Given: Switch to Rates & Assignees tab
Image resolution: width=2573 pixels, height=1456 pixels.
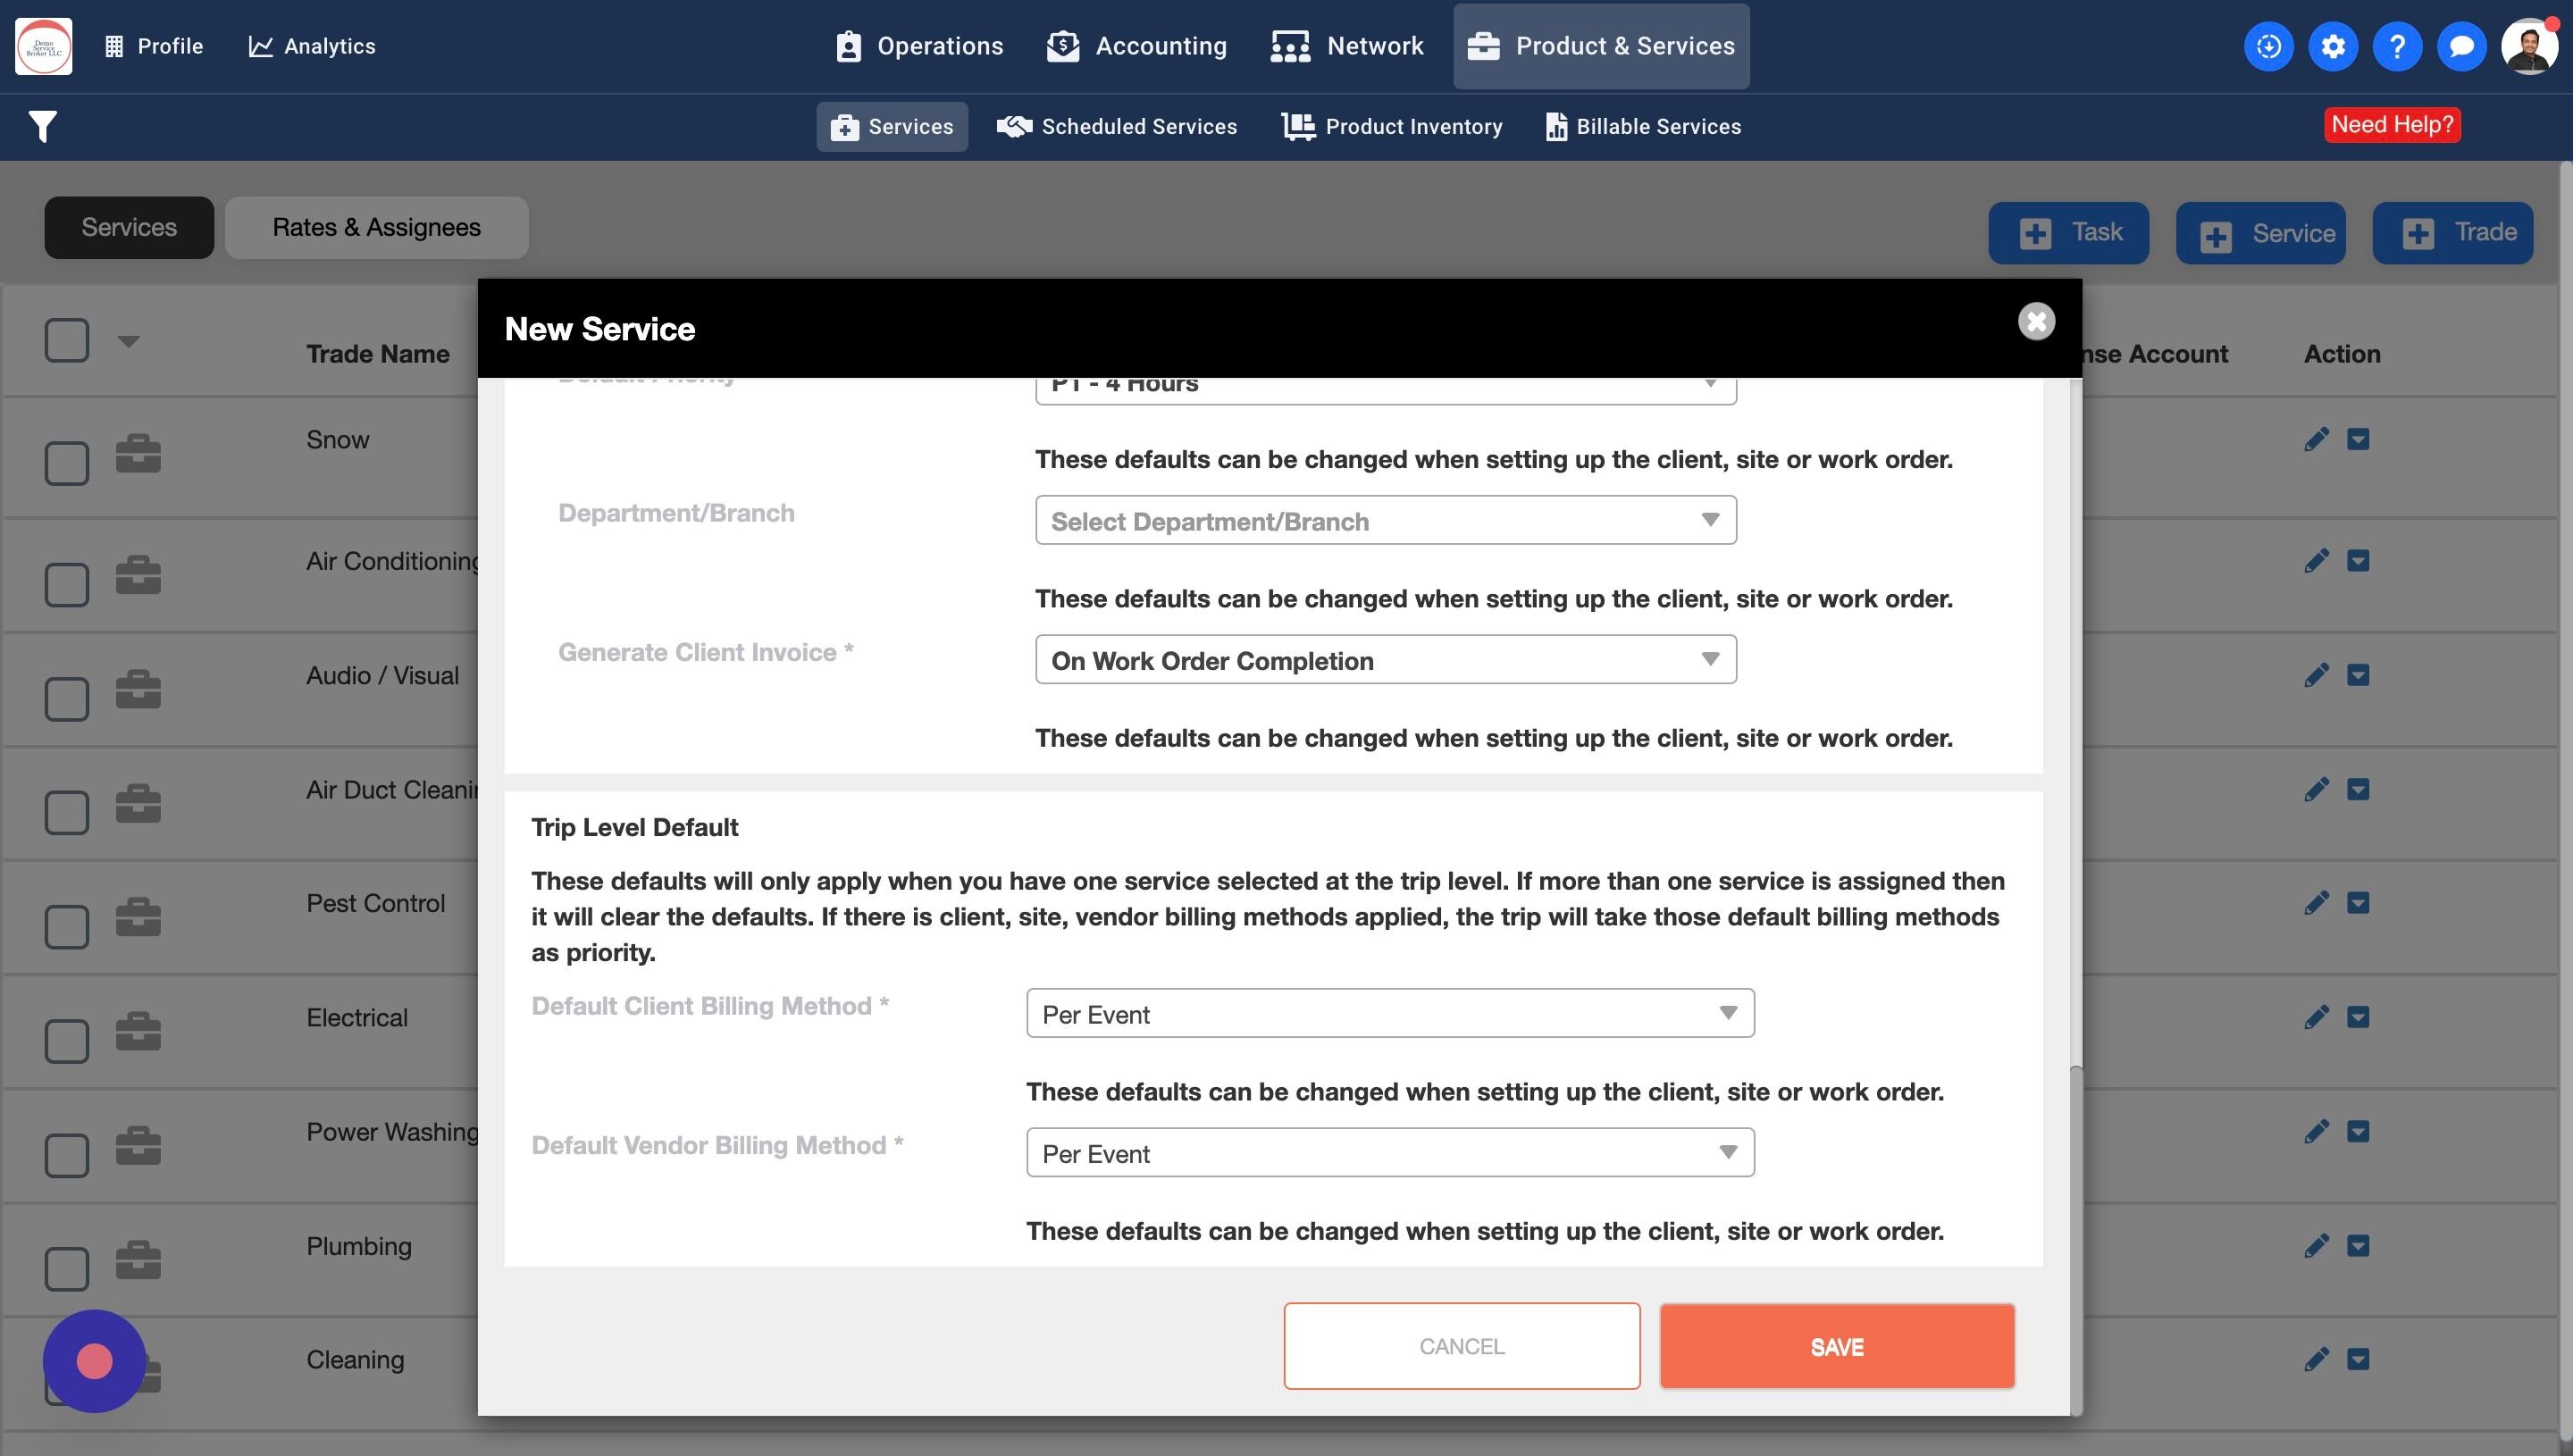Looking at the screenshot, I should coord(376,228).
